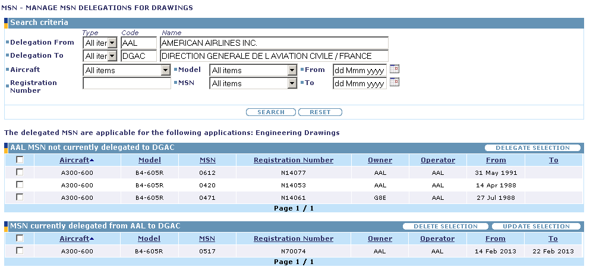Sort not-delegated table by Operator column
Screen dimensions: 593x273
tap(438, 160)
